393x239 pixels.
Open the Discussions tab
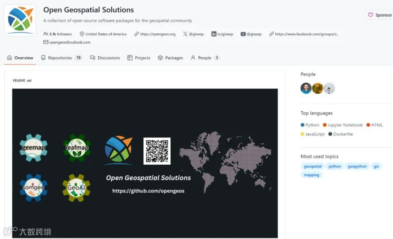[105, 58]
